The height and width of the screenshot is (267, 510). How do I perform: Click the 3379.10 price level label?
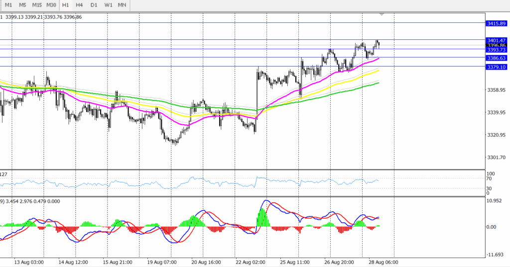[496, 67]
